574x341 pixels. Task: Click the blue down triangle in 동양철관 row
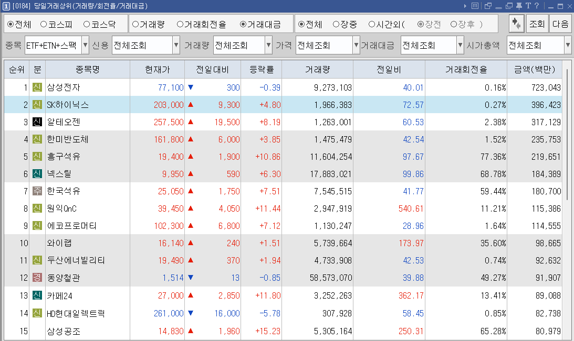pos(190,278)
